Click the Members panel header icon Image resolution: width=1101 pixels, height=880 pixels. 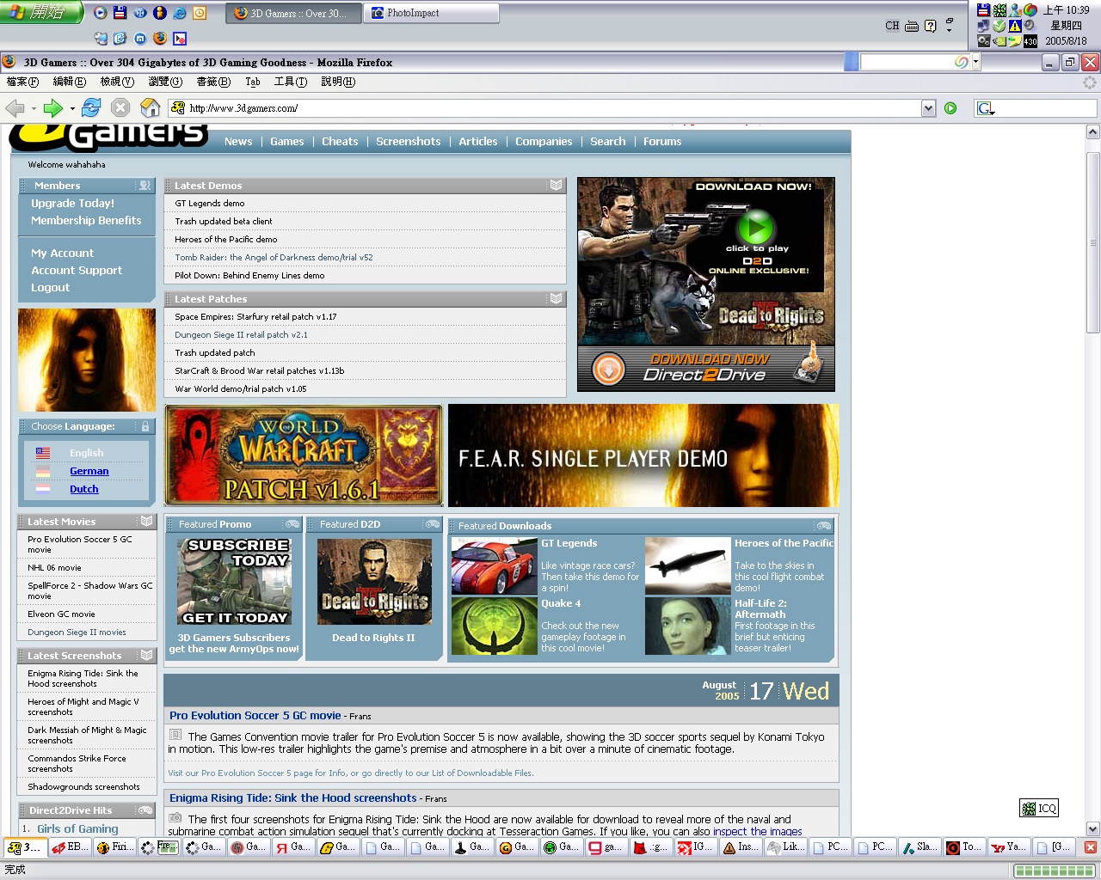coord(145,186)
